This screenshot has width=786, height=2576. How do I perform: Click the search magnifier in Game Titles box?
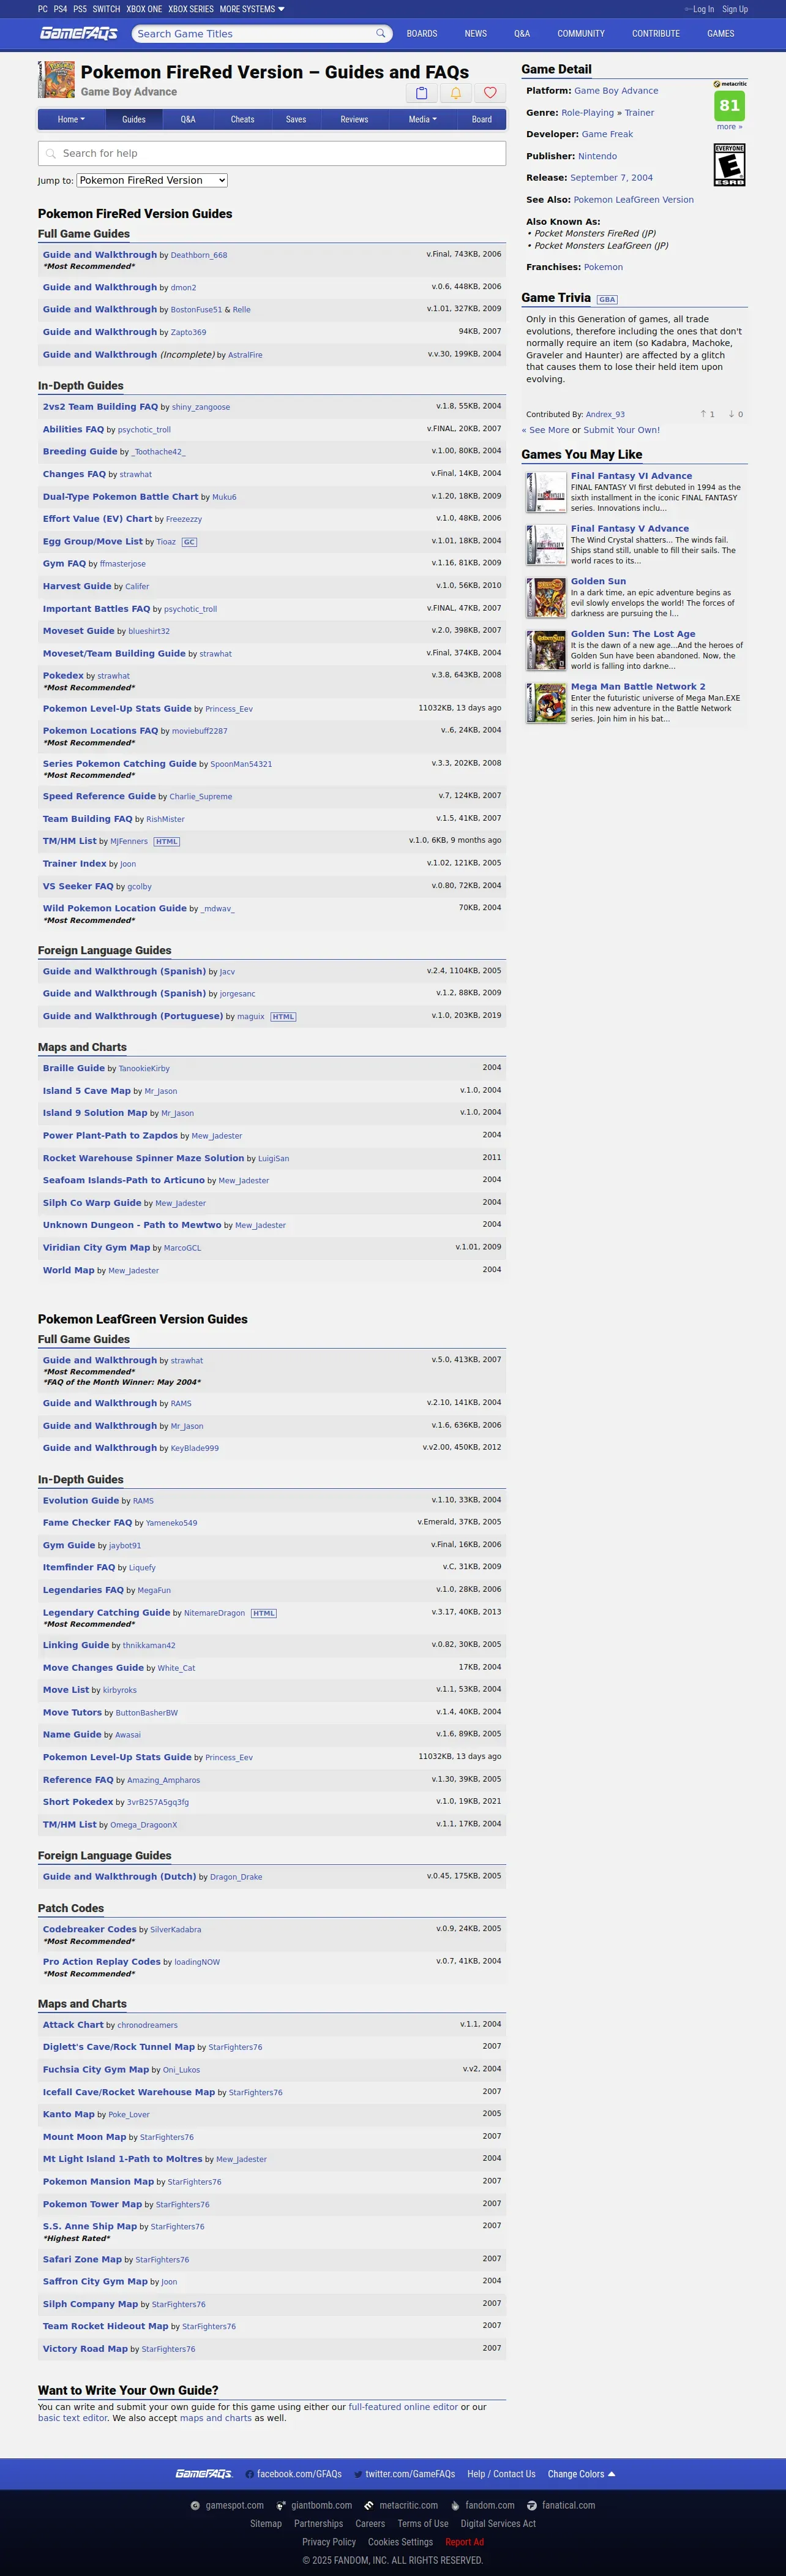click(x=380, y=33)
